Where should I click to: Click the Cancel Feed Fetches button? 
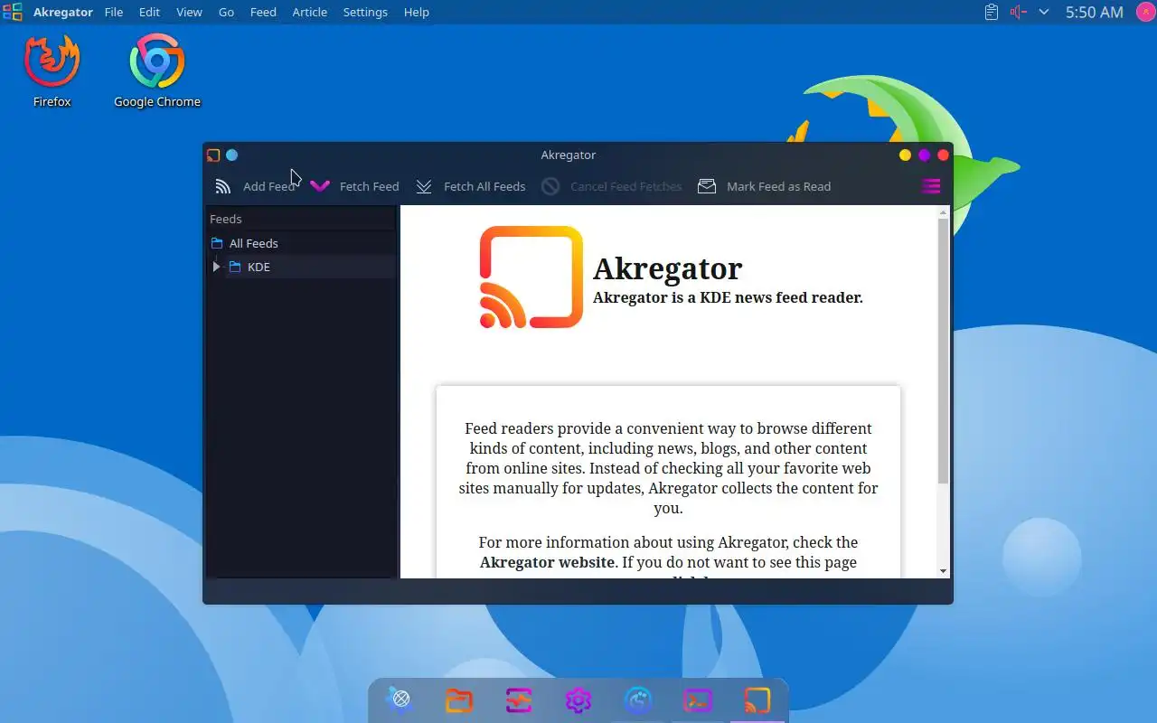point(612,186)
